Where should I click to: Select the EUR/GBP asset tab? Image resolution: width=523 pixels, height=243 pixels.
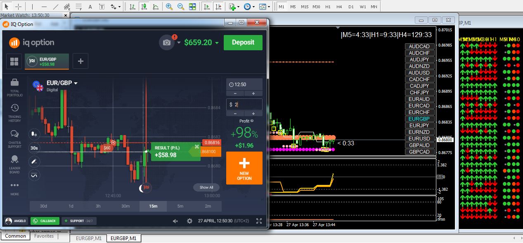pyautogui.click(x=46, y=61)
